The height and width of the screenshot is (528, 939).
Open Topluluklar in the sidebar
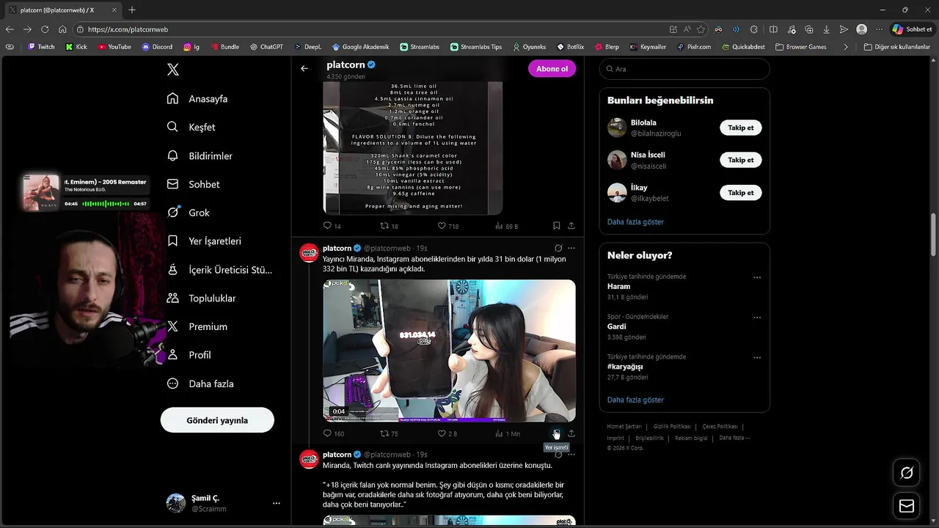pos(201,298)
